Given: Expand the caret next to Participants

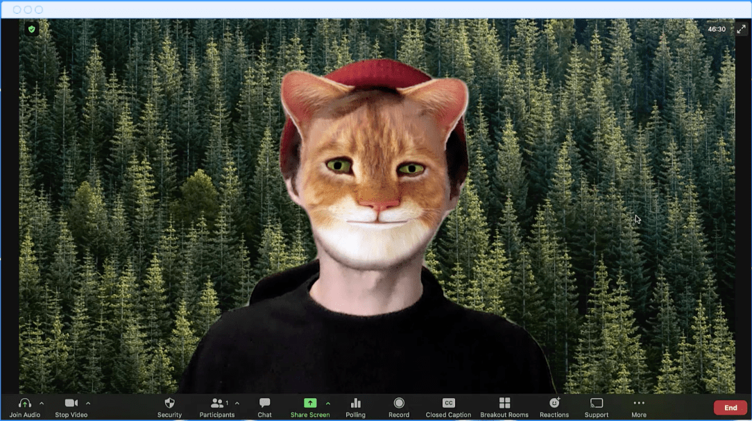Looking at the screenshot, I should tap(237, 403).
